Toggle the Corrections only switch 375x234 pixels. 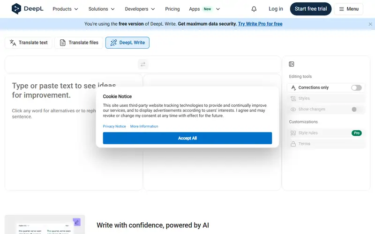pyautogui.click(x=356, y=88)
